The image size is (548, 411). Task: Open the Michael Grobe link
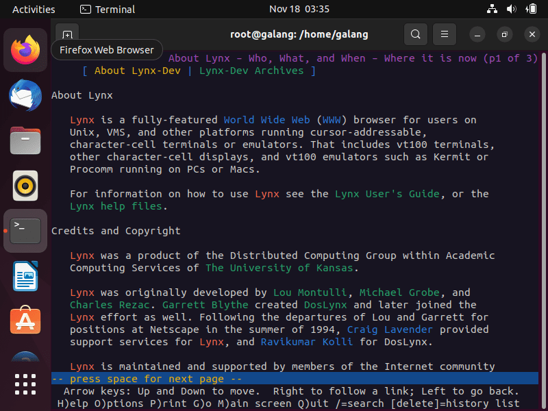point(399,292)
